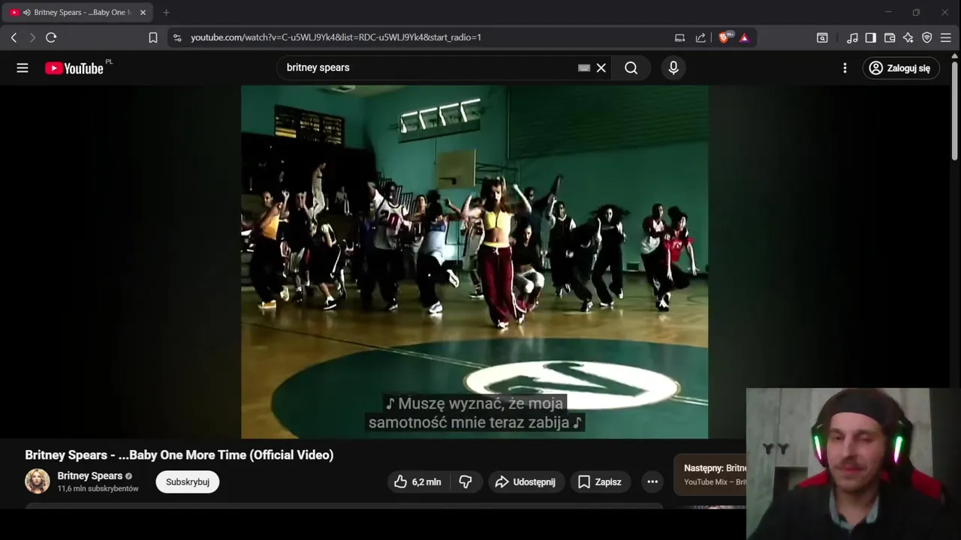The image size is (961, 540).
Task: Open the browser main menu
Action: coord(946,37)
